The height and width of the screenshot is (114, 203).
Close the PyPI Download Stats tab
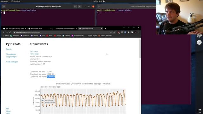[x=101, y=28]
